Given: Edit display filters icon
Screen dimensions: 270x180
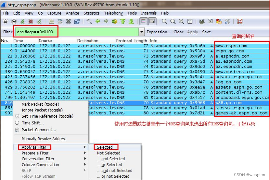Looking at the screenshot, I should 211,21.
